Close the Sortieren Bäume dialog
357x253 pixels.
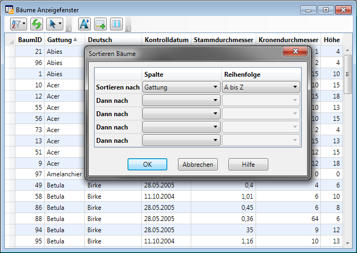coord(295,51)
